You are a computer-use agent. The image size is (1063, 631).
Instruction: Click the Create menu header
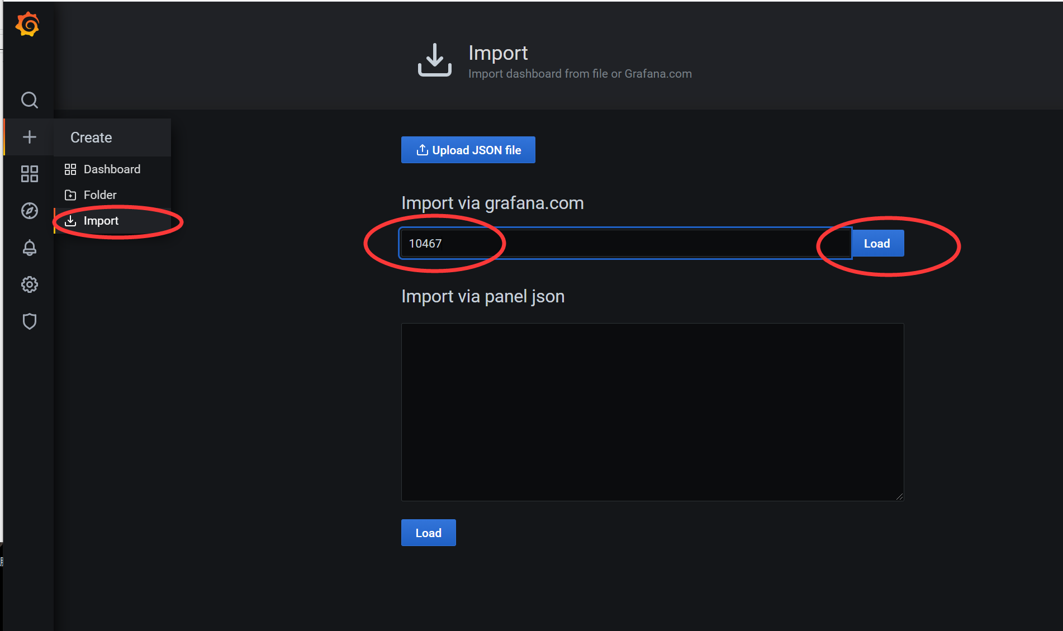tap(112, 137)
